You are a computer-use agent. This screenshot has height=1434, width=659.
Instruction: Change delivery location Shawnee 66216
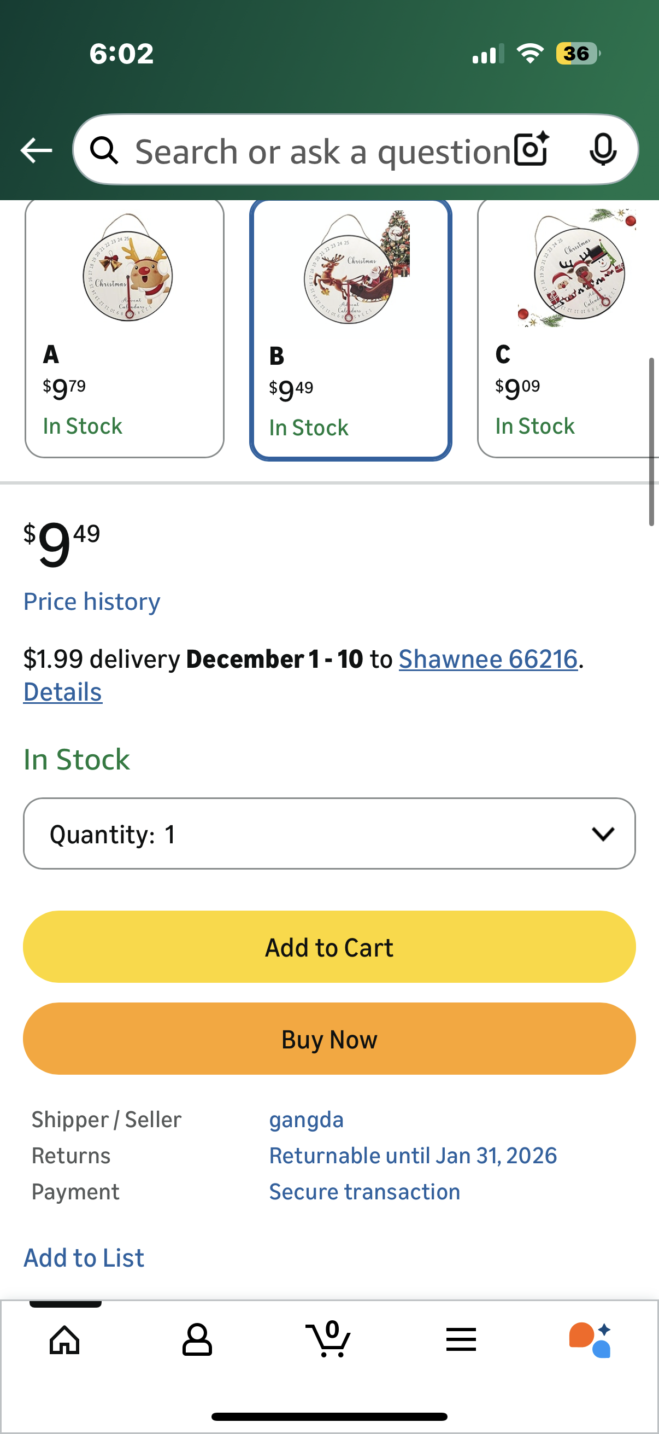coord(488,659)
